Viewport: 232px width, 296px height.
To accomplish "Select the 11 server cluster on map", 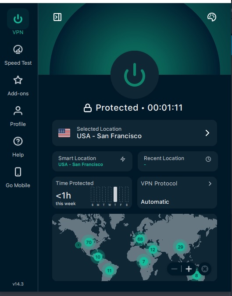I will [x=109, y=271].
